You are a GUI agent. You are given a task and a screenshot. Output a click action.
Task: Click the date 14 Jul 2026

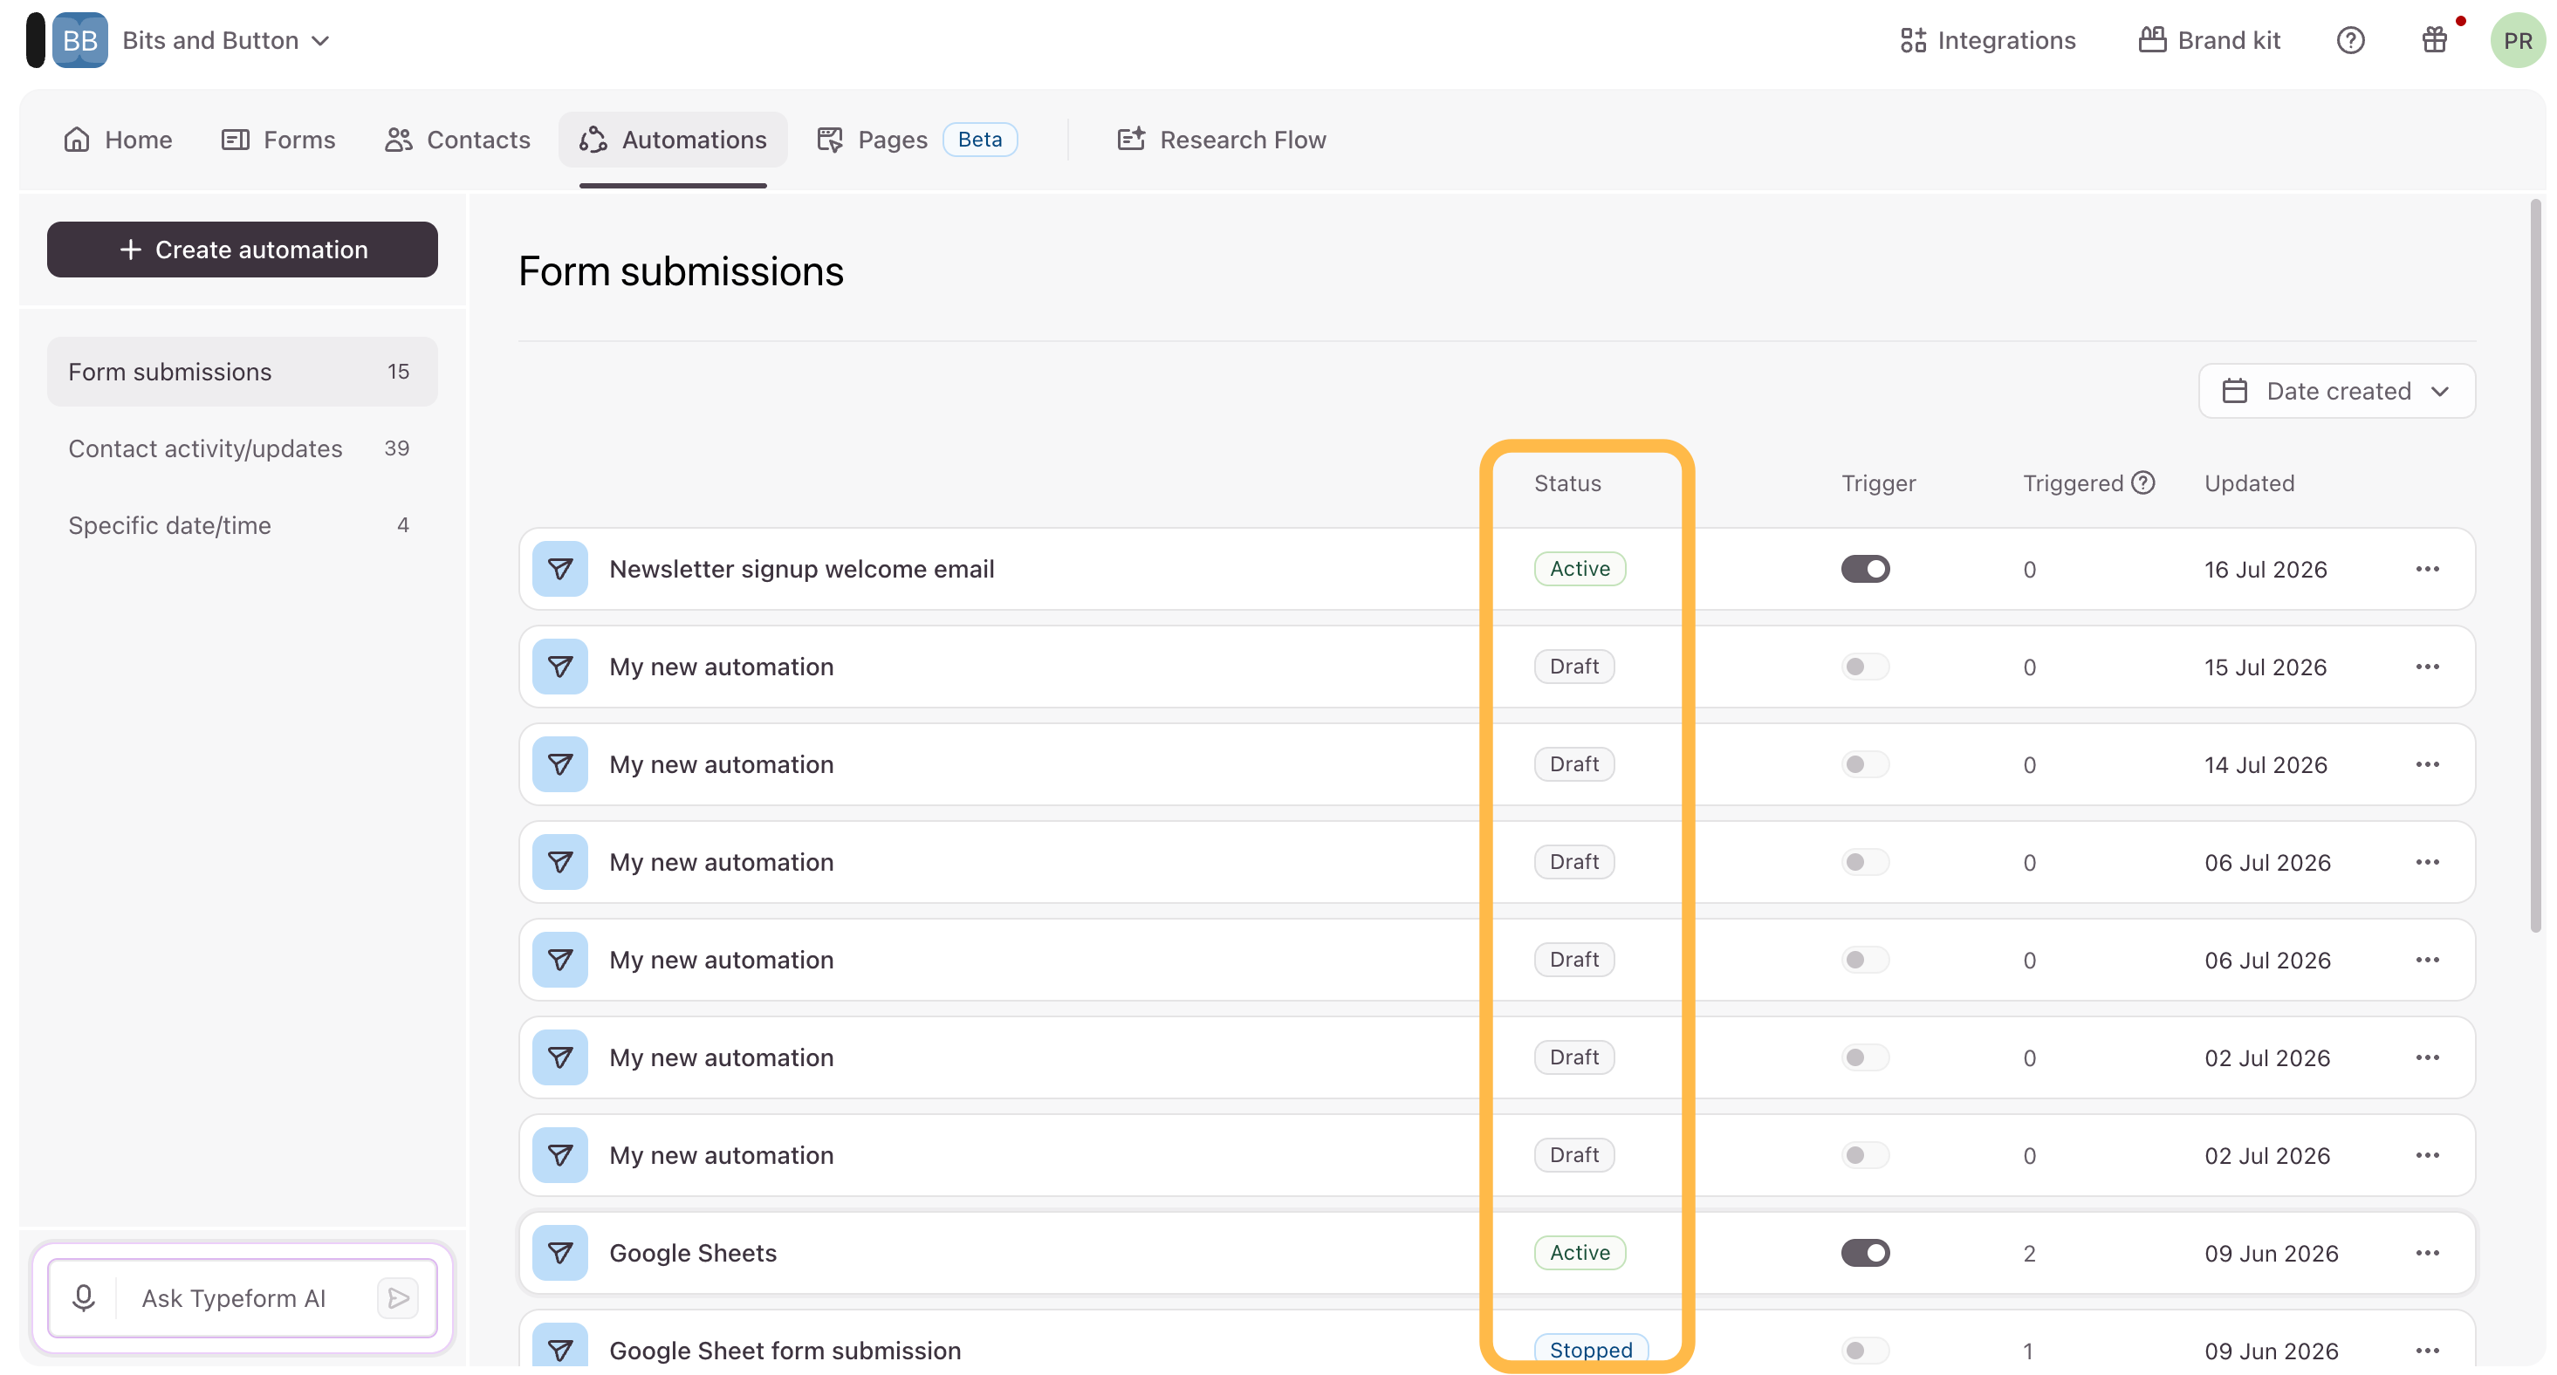point(2266,765)
